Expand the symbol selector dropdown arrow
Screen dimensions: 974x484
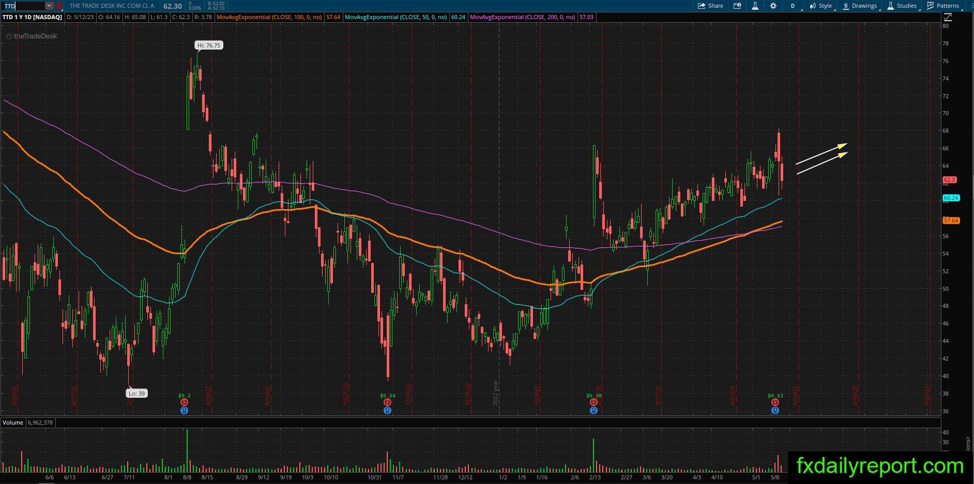(49, 6)
